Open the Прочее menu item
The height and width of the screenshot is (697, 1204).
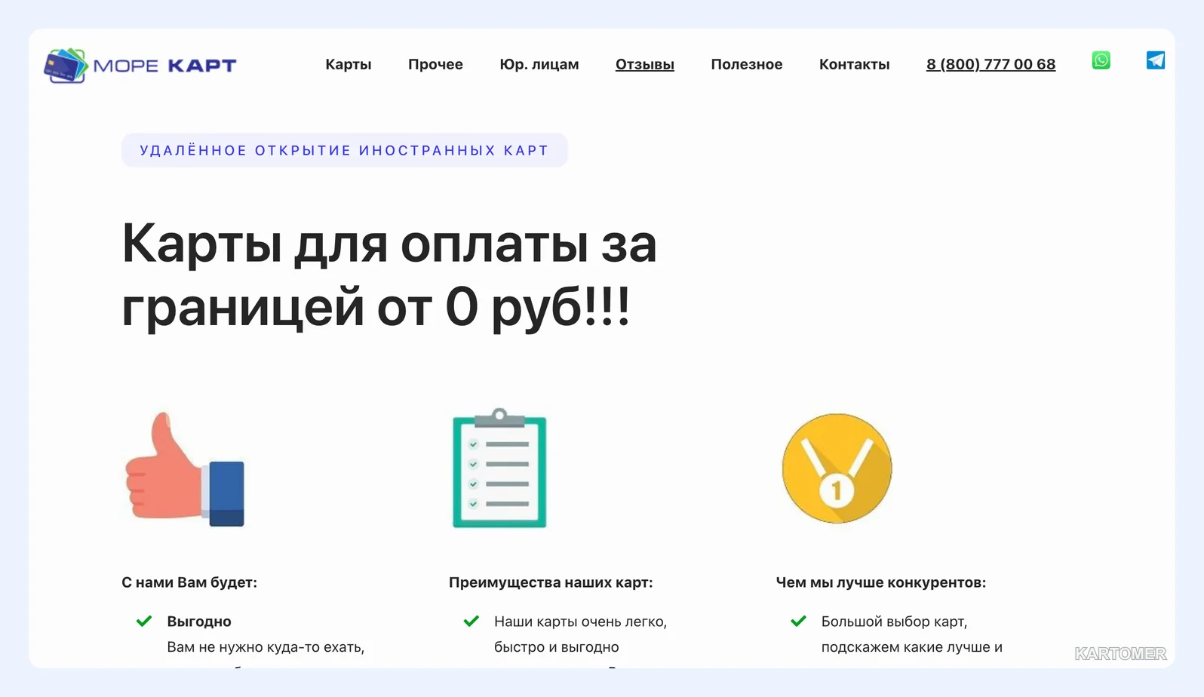click(x=435, y=64)
